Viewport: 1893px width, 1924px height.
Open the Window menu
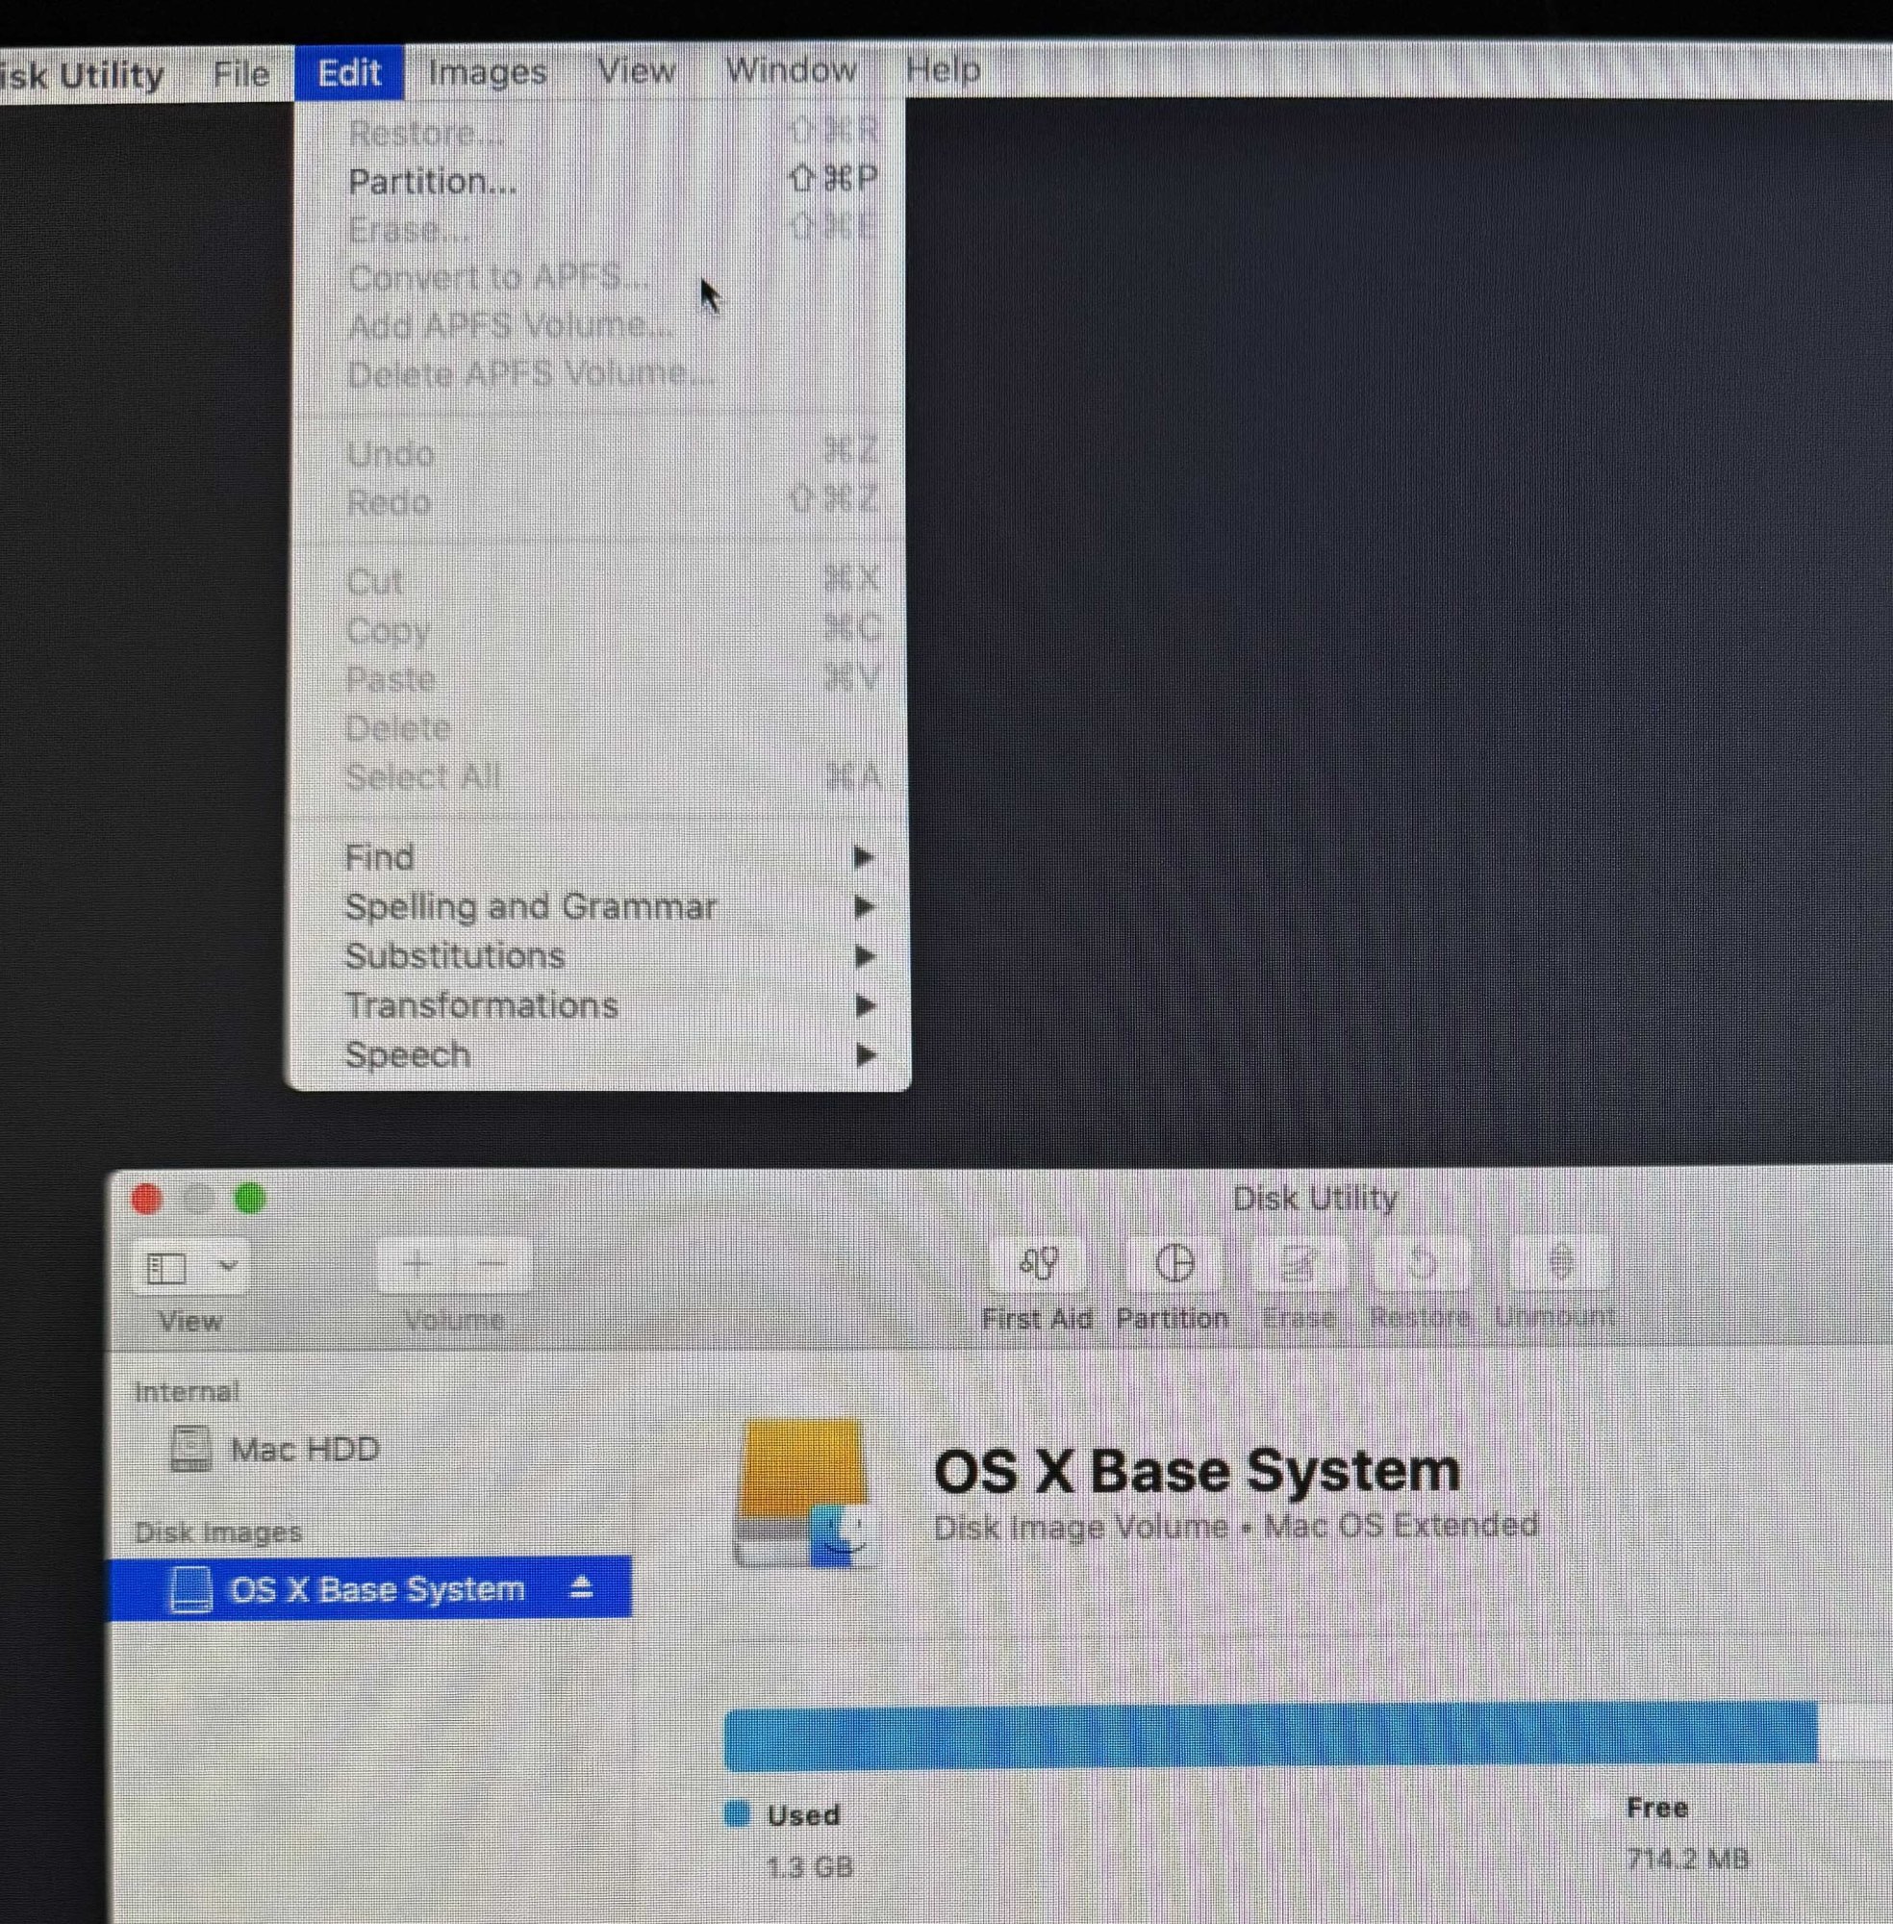[791, 70]
